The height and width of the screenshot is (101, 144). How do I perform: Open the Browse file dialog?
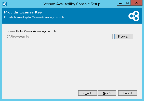tap(124, 37)
